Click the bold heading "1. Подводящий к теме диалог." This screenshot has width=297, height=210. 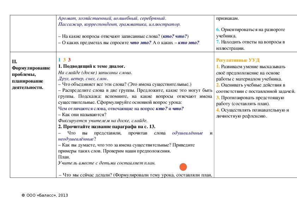point(91,66)
